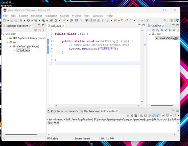Image resolution: width=188 pixels, height=146 pixels.
Task: Open the dropdown arrow beside Run button
Action: tap(32, 21)
